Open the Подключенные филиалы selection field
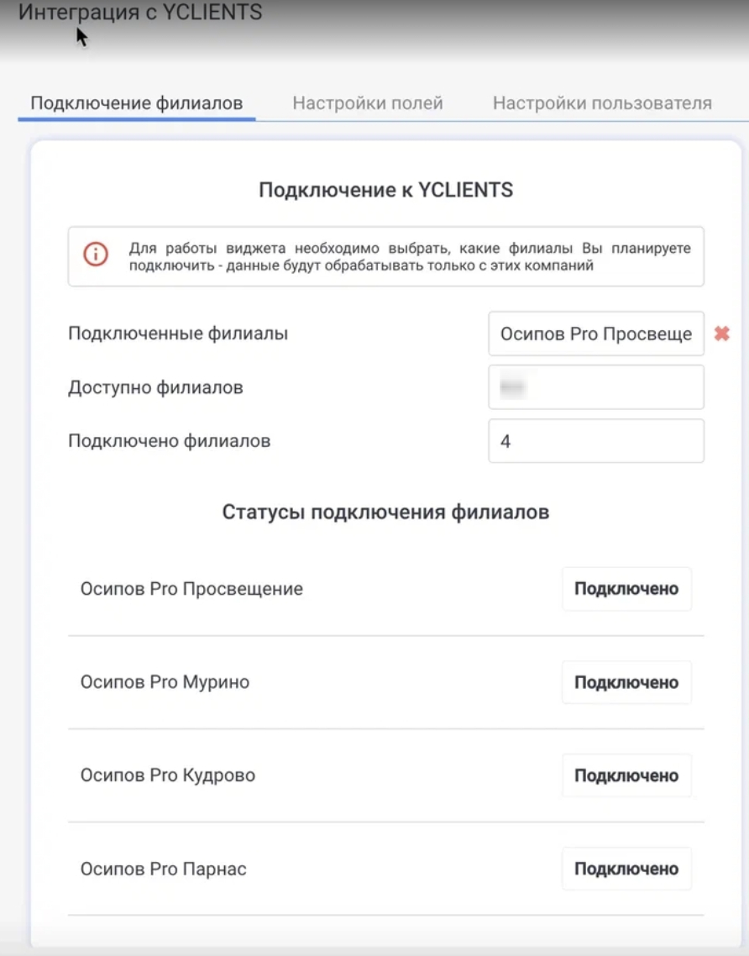 pos(595,334)
